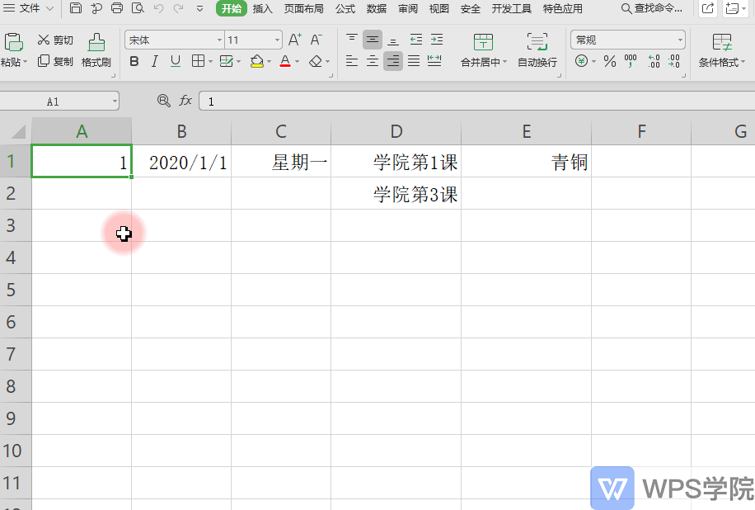Open the font size 11 dropdown

(x=277, y=40)
